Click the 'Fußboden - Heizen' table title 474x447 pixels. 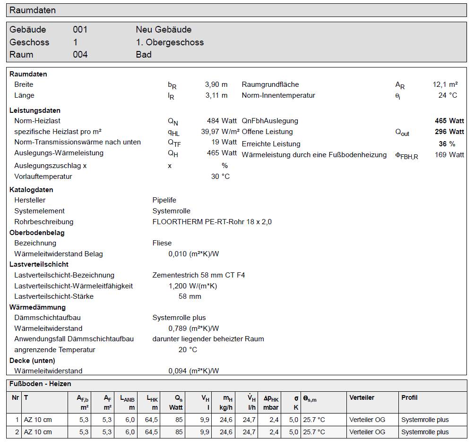pos(40,384)
